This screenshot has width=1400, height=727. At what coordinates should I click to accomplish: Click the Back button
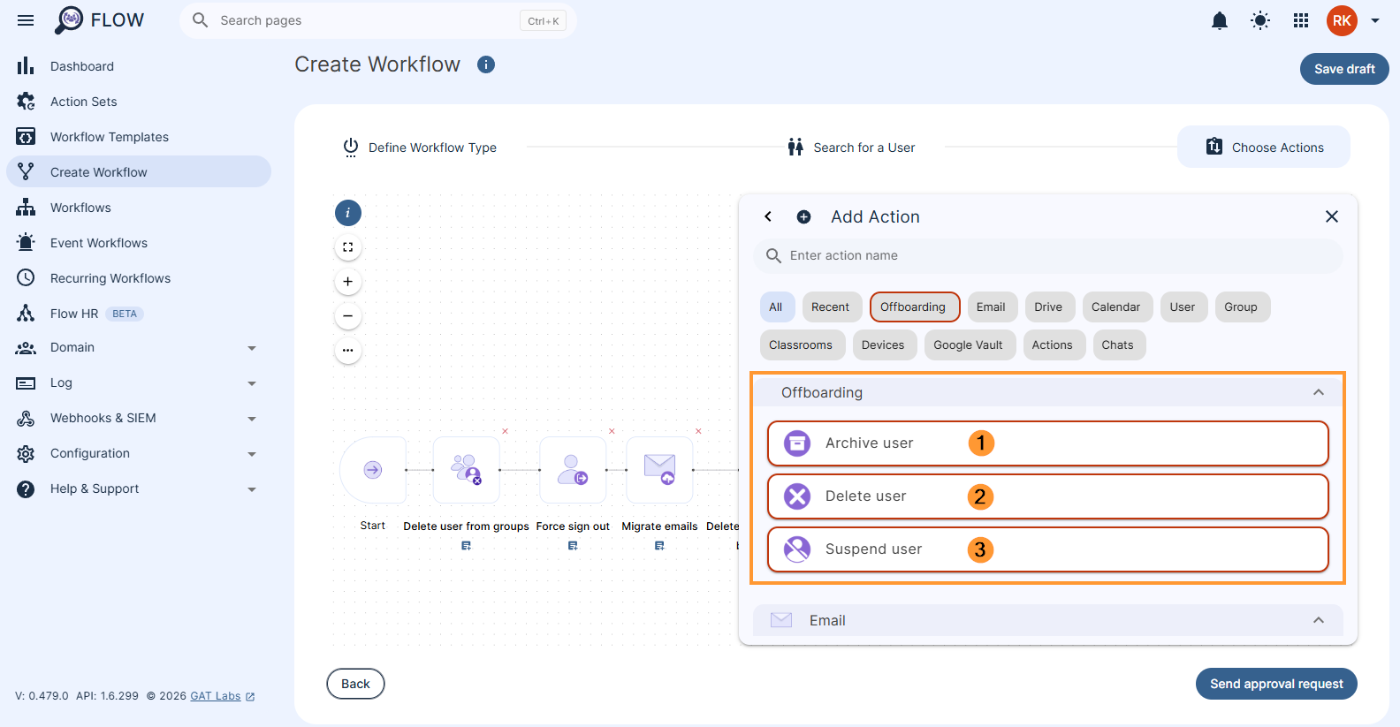click(355, 684)
